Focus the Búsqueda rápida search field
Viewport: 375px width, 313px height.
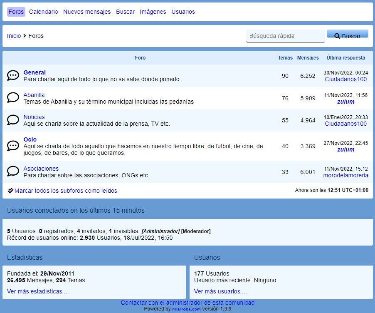285,36
